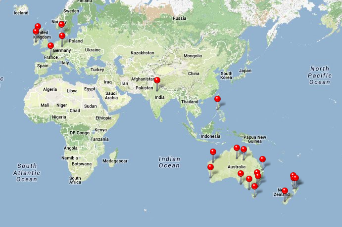Viewport: 342px width, 227px height.
Task: Select the lower-left United Kingdom pin over Ireland
Action: point(36,32)
